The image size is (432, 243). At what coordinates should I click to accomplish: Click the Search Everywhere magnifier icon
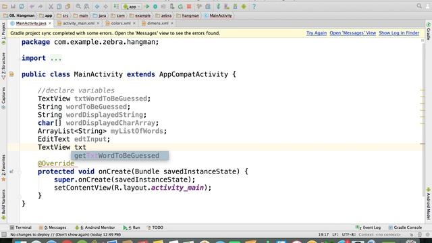click(419, 6)
